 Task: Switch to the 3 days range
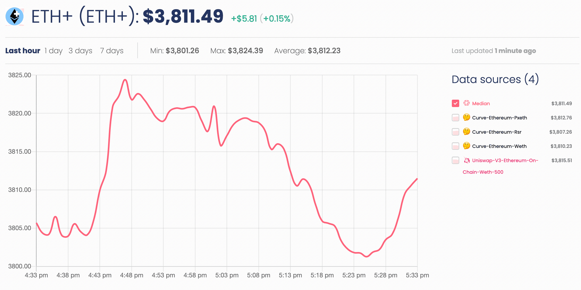tap(80, 51)
